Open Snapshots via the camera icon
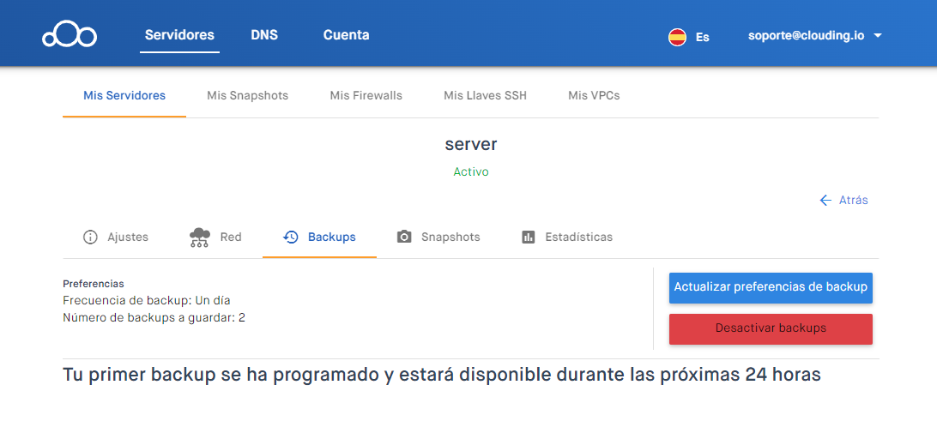The image size is (937, 421). [x=404, y=237]
